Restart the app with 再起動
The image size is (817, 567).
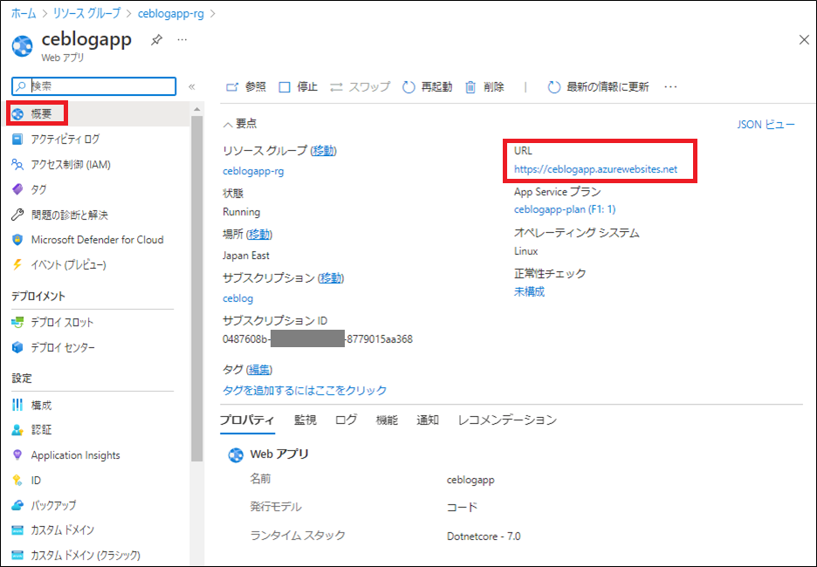point(427,87)
